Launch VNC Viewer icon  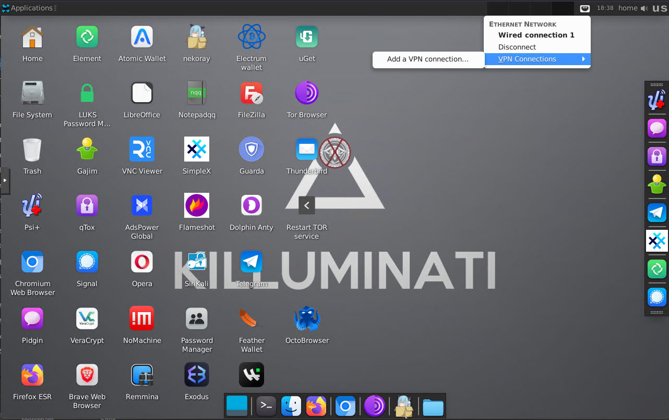(x=142, y=150)
